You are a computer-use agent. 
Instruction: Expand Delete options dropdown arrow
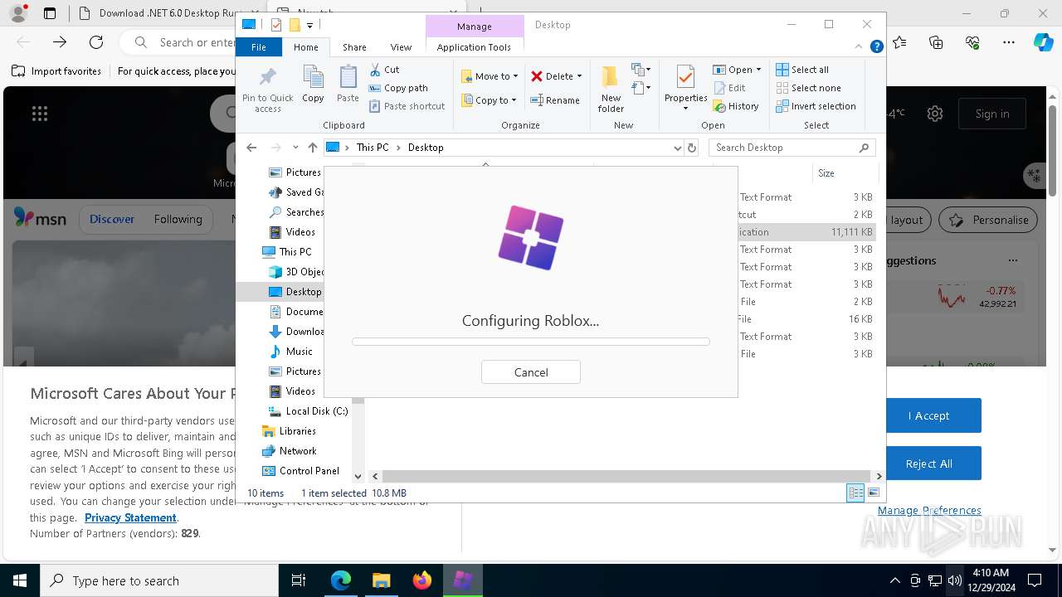tap(579, 76)
